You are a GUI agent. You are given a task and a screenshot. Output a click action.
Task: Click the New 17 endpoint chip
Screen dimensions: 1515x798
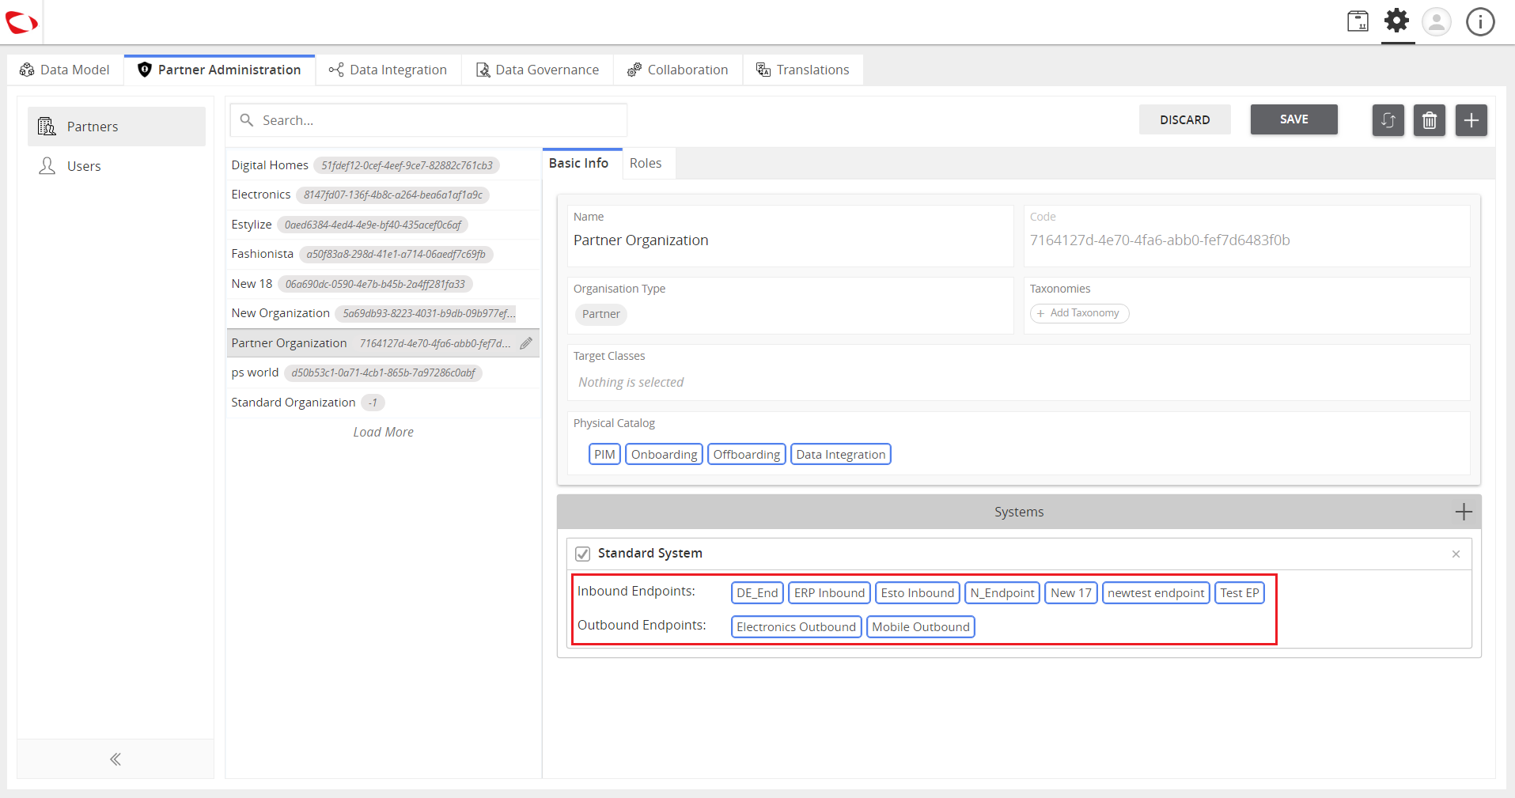tap(1071, 593)
